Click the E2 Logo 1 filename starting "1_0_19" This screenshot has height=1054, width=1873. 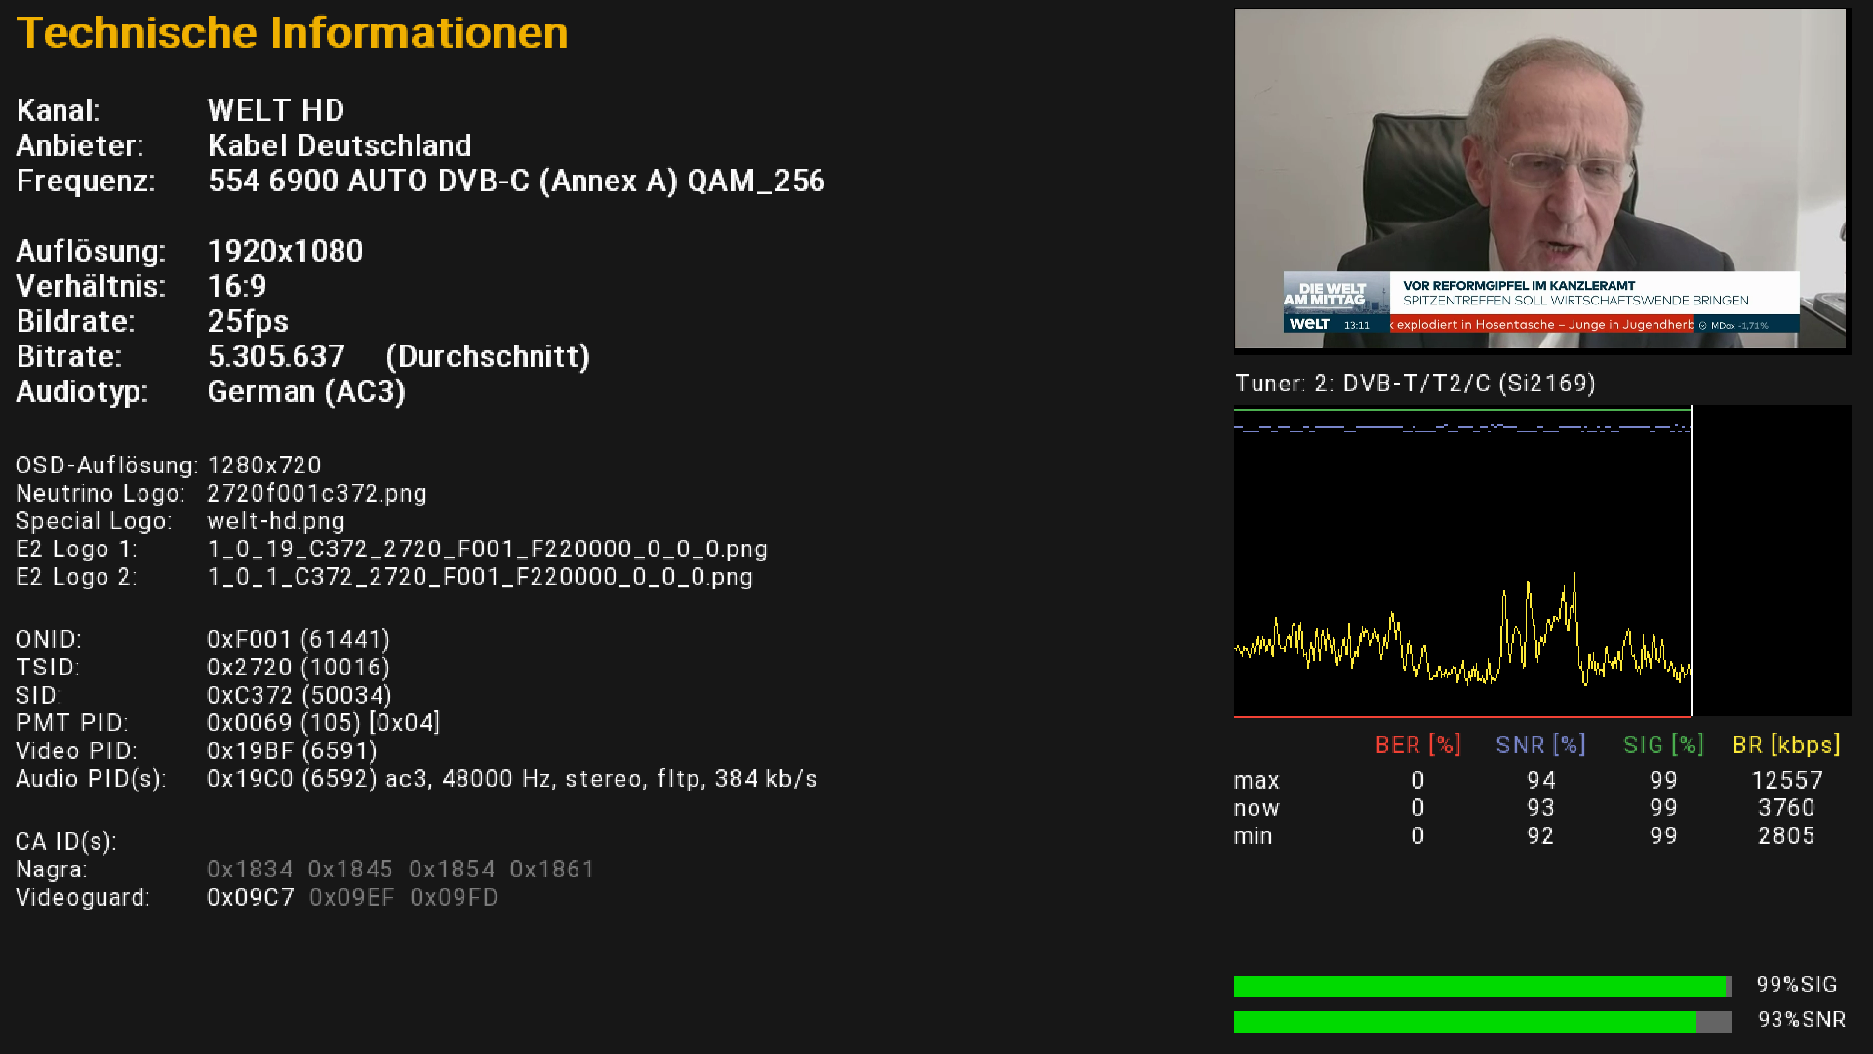pos(488,549)
